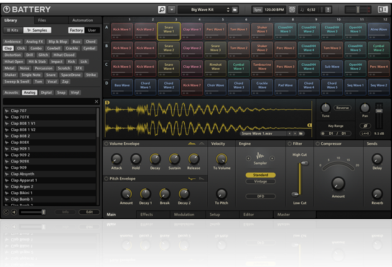Switch the browser to User content

91,30
